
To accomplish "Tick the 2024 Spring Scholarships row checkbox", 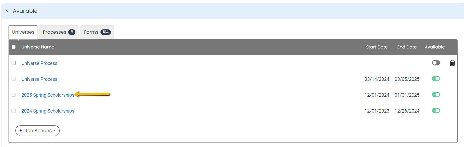I will pos(14,111).
